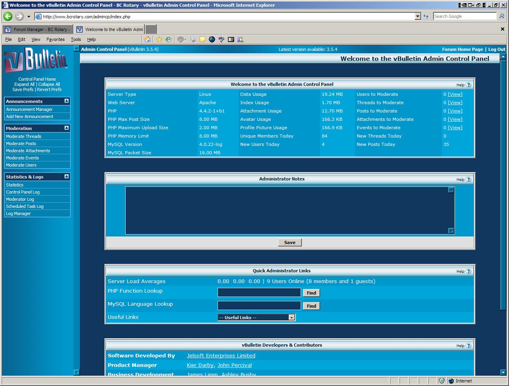This screenshot has height=386, width=509.
Task: Open the Forum Home Page link
Action: [462, 49]
